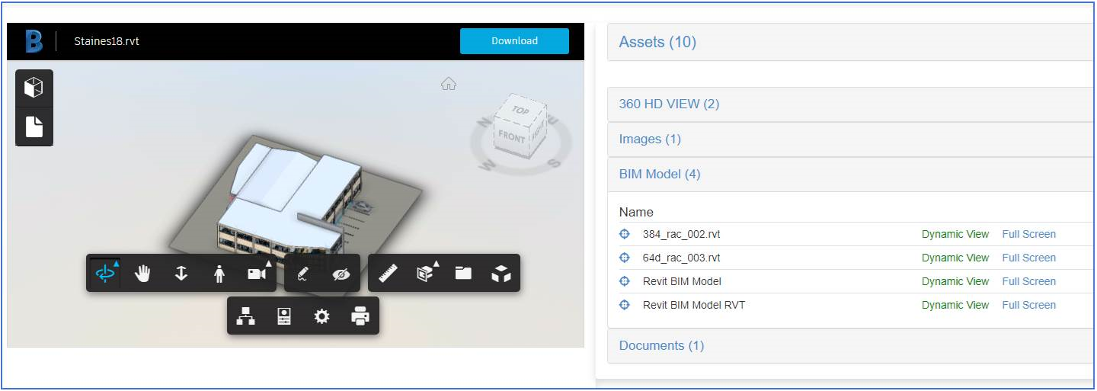Select the 384_rac_002.rvt file name
The image size is (1097, 391).
(x=681, y=234)
